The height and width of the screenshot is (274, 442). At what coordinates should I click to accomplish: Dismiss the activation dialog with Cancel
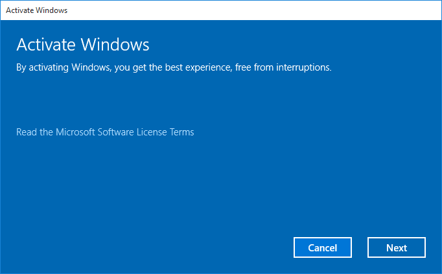click(323, 247)
